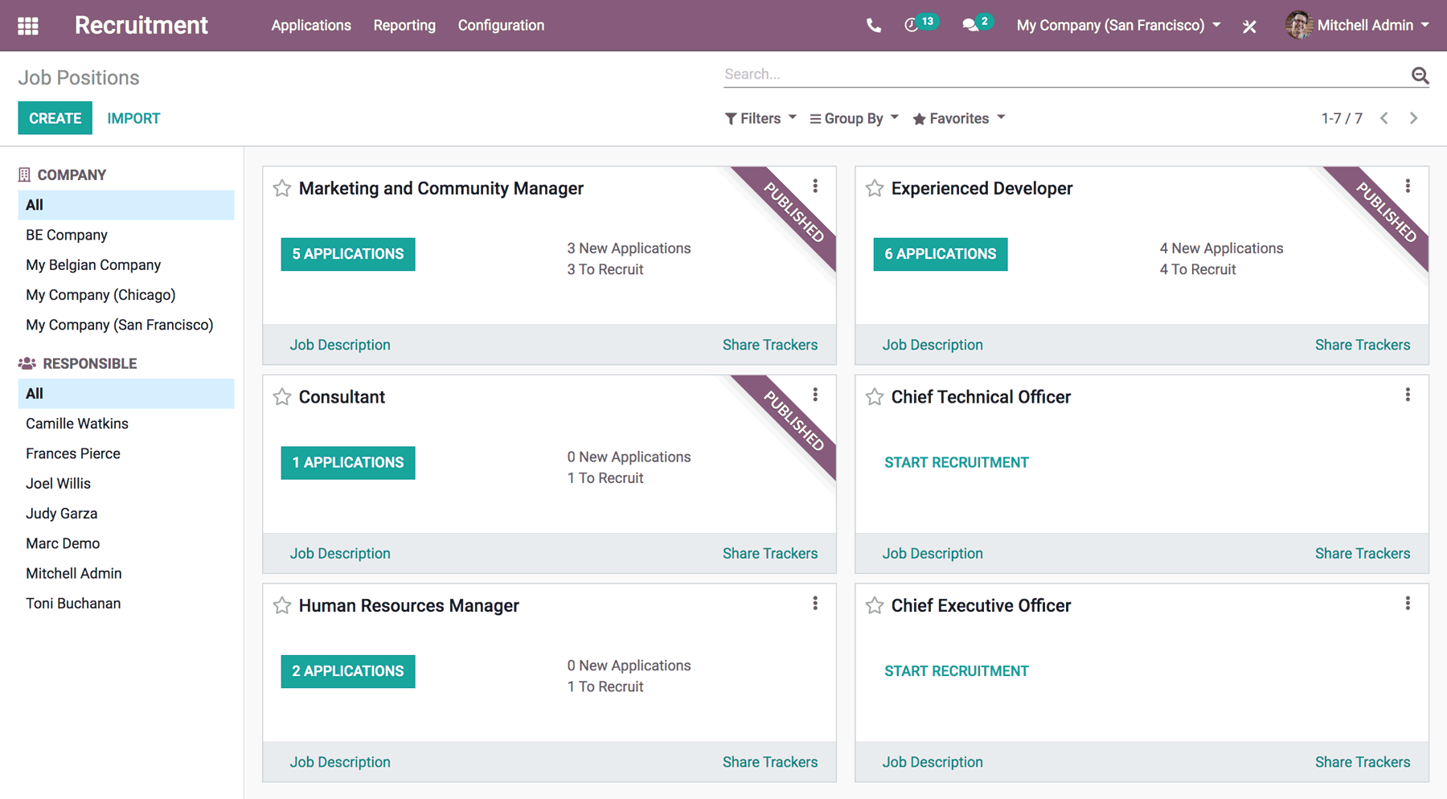Star the Marketing and Community Manager position
The width and height of the screenshot is (1447, 799).
[282, 188]
